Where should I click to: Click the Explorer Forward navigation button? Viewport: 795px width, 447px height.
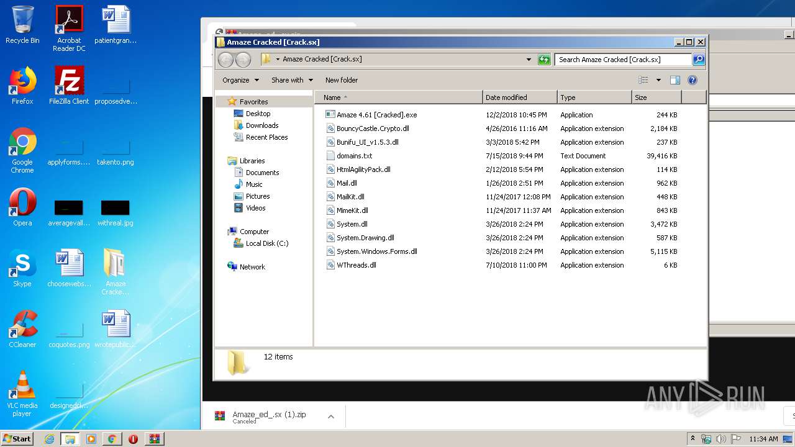click(x=243, y=60)
